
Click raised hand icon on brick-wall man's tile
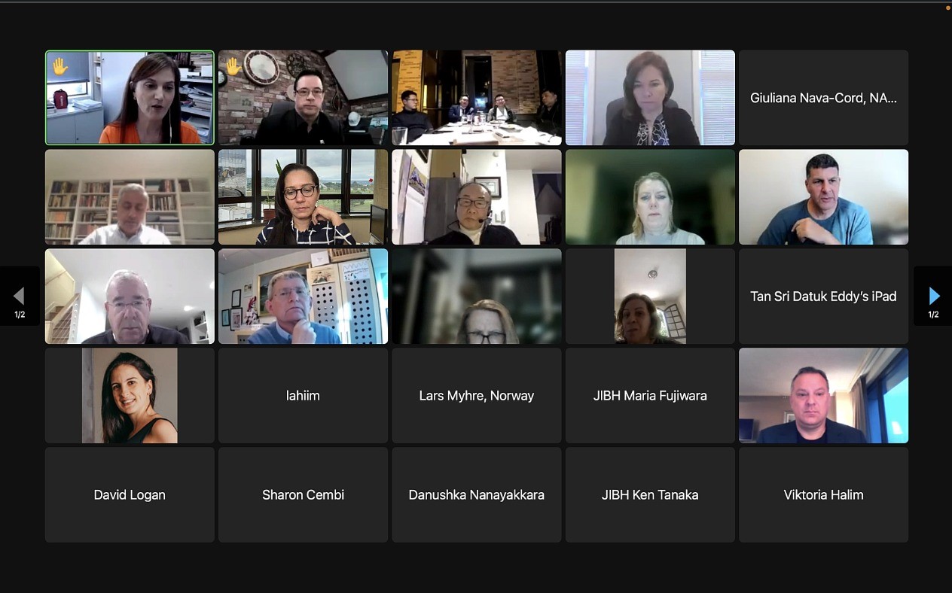point(233,67)
